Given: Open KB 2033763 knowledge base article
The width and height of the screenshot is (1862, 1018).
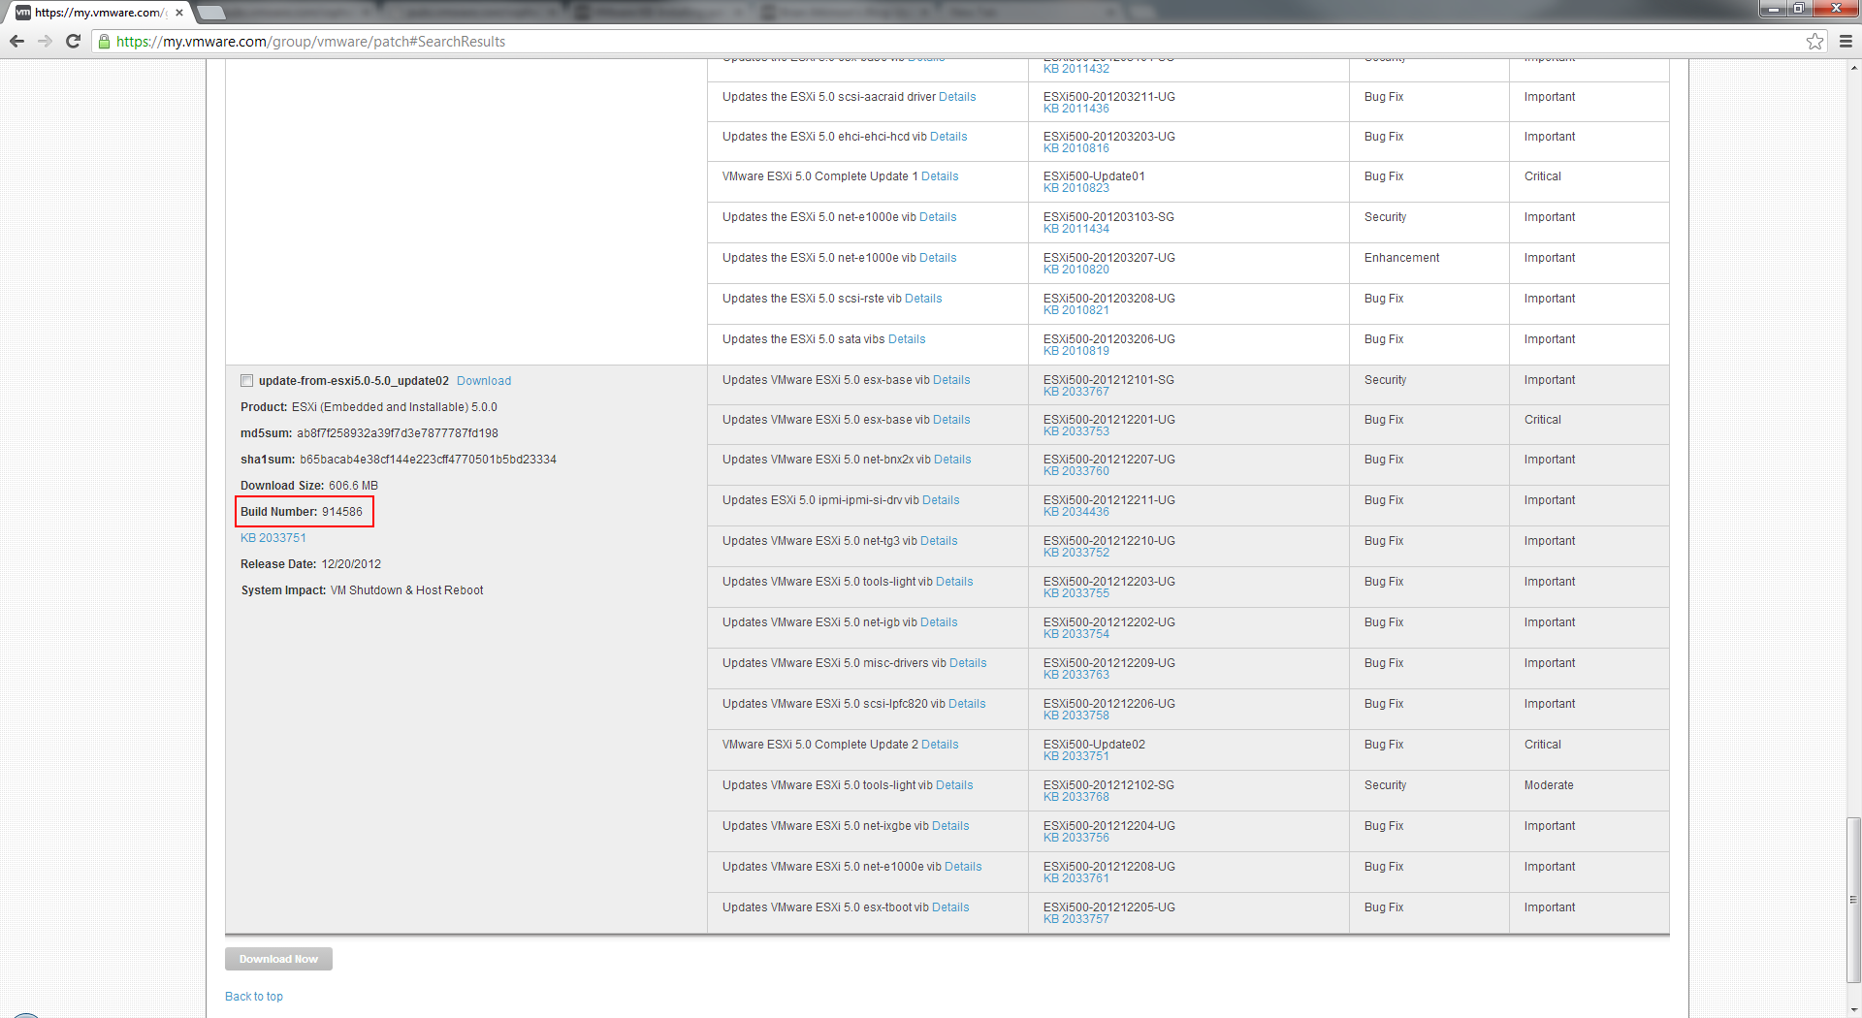Looking at the screenshot, I should tap(1076, 675).
